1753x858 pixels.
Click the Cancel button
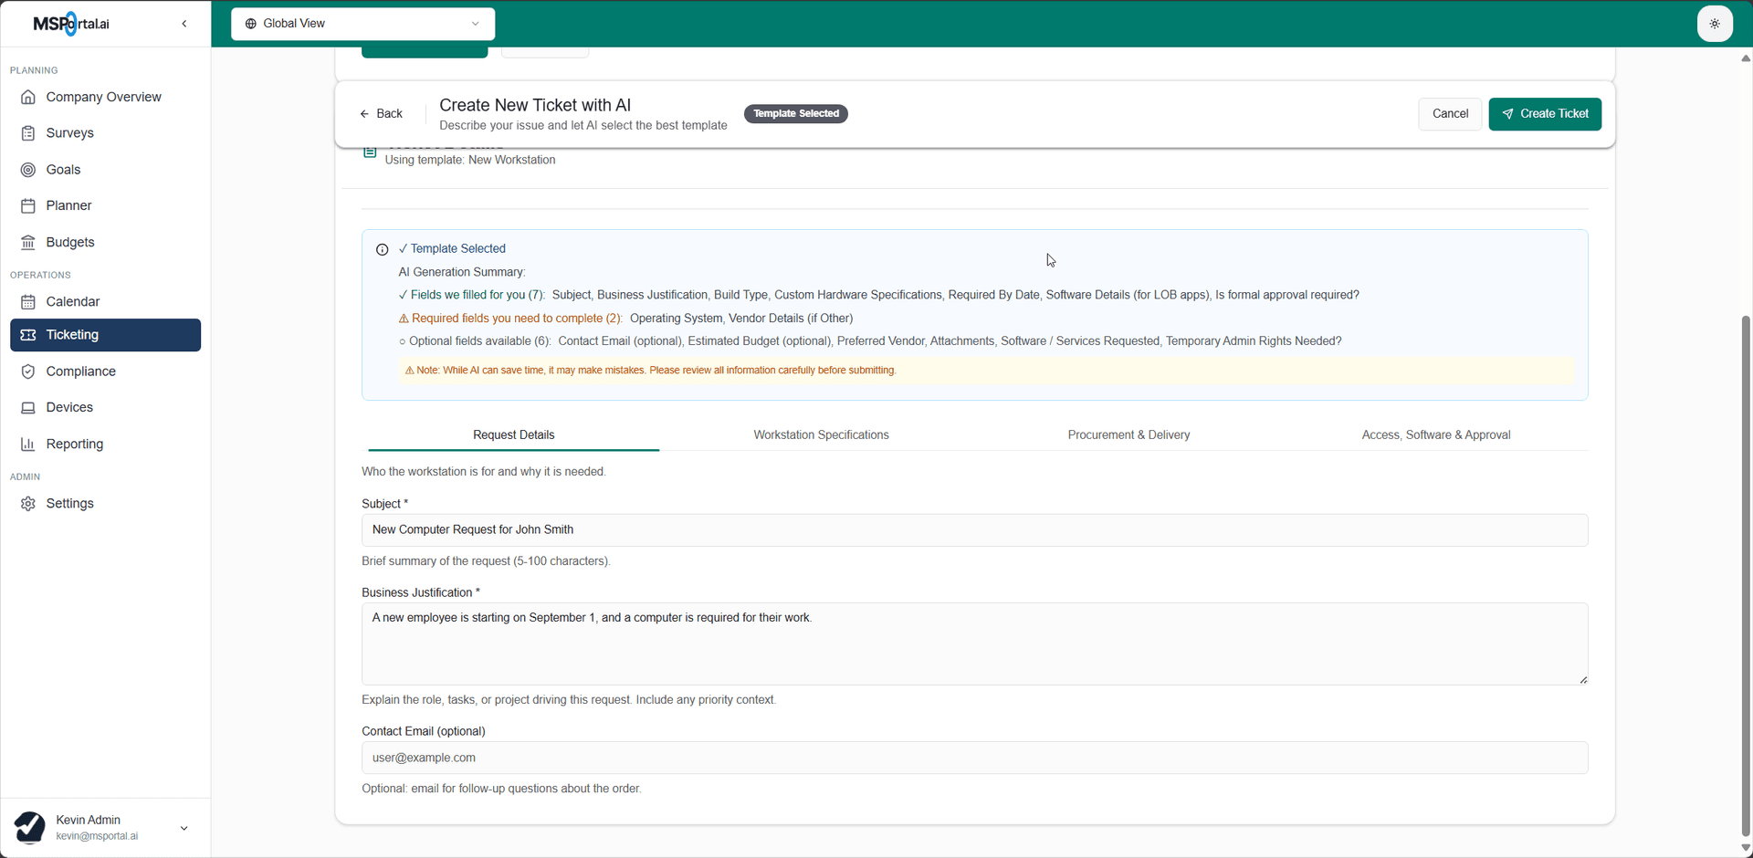pyautogui.click(x=1449, y=114)
